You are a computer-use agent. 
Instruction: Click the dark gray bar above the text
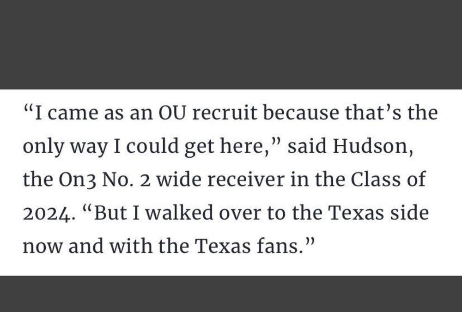click(x=231, y=44)
